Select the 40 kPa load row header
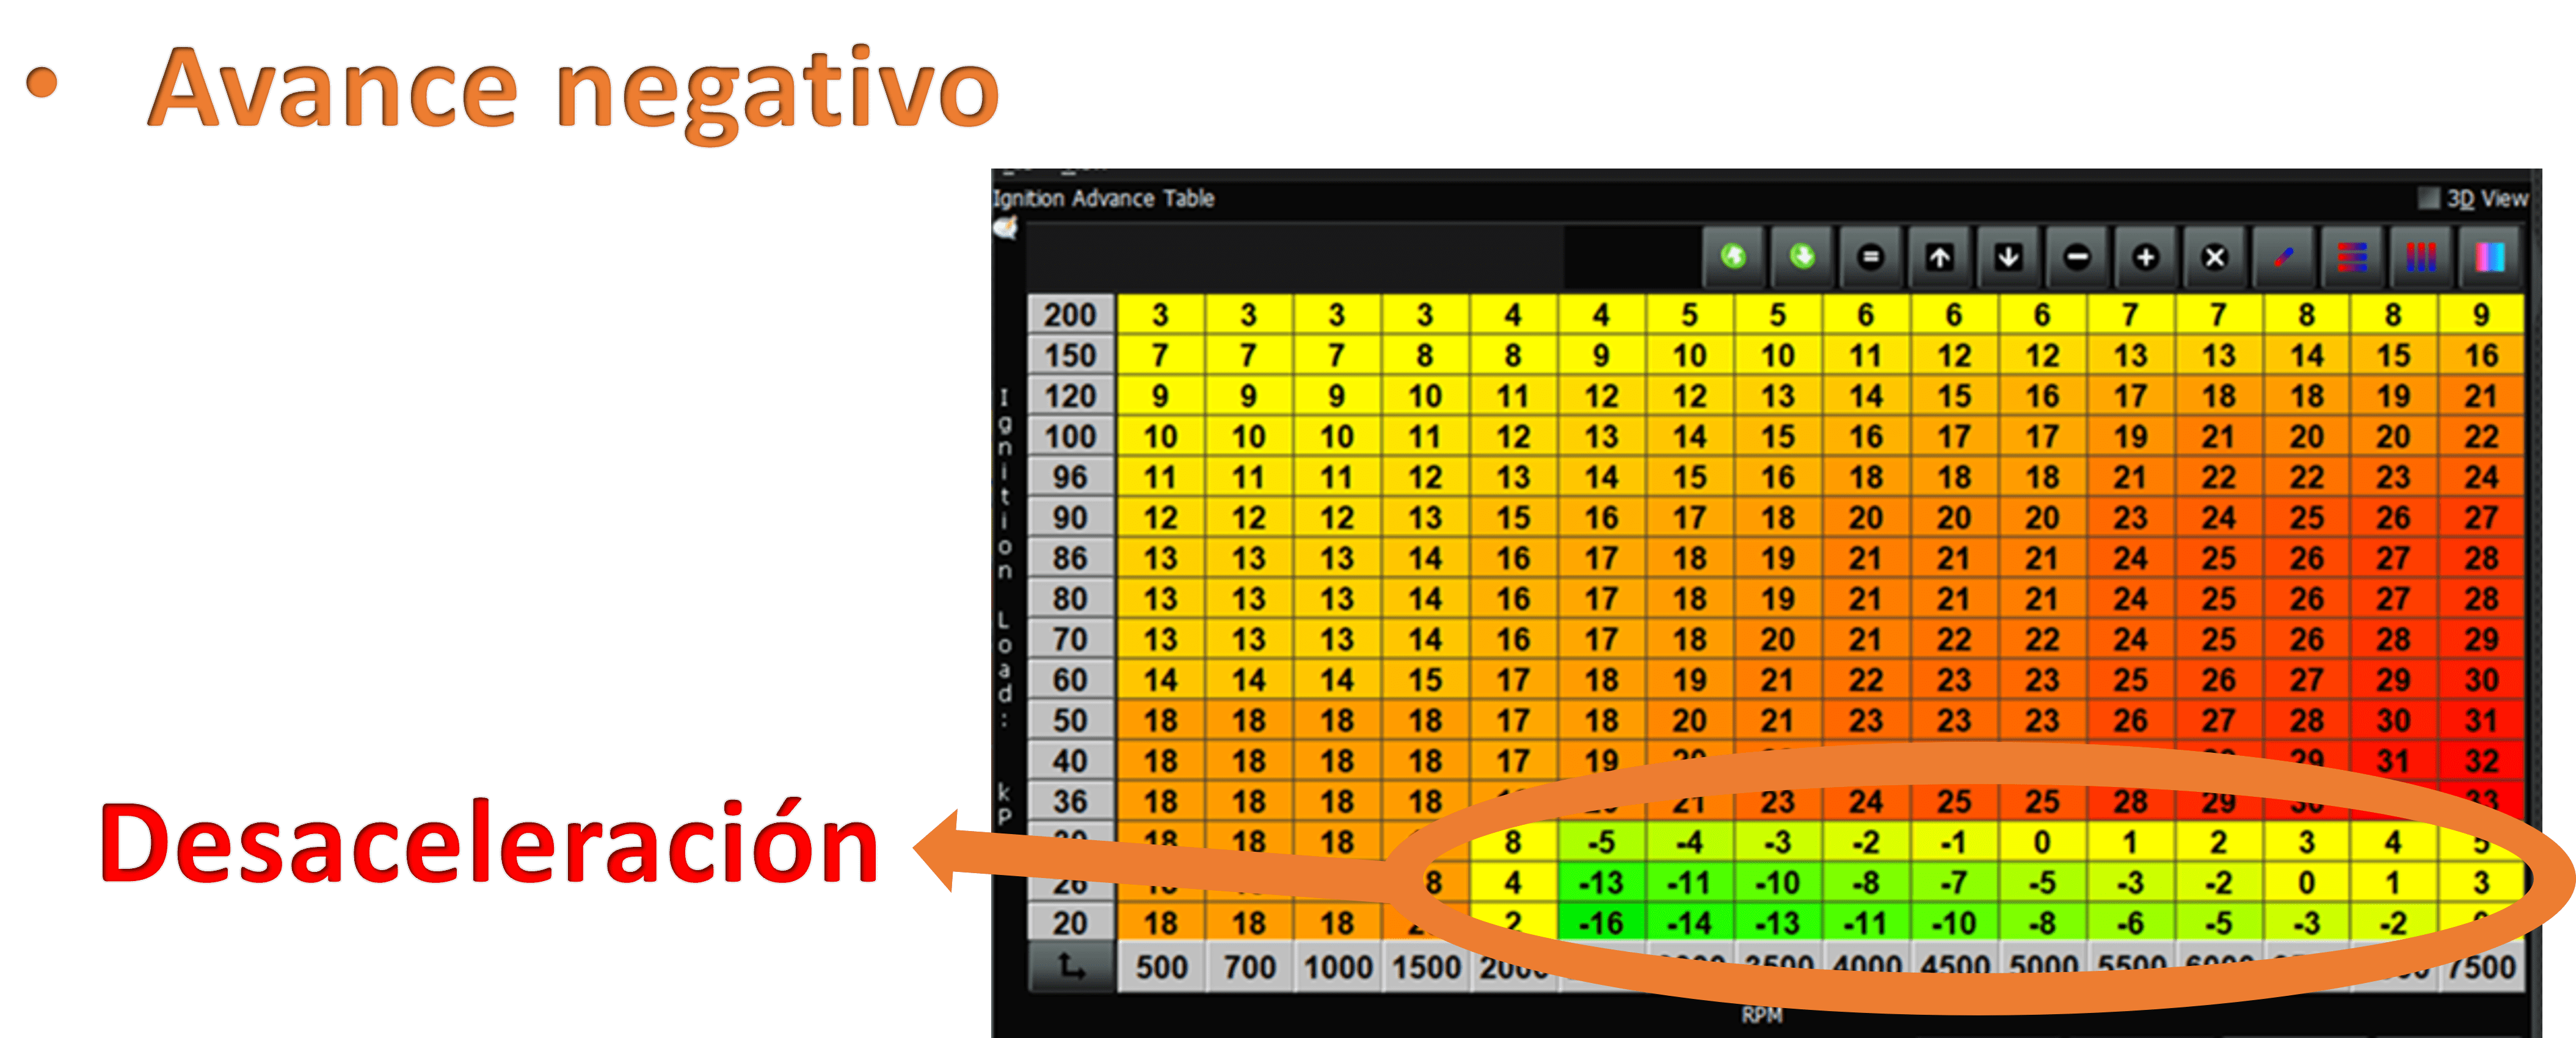 click(1071, 760)
